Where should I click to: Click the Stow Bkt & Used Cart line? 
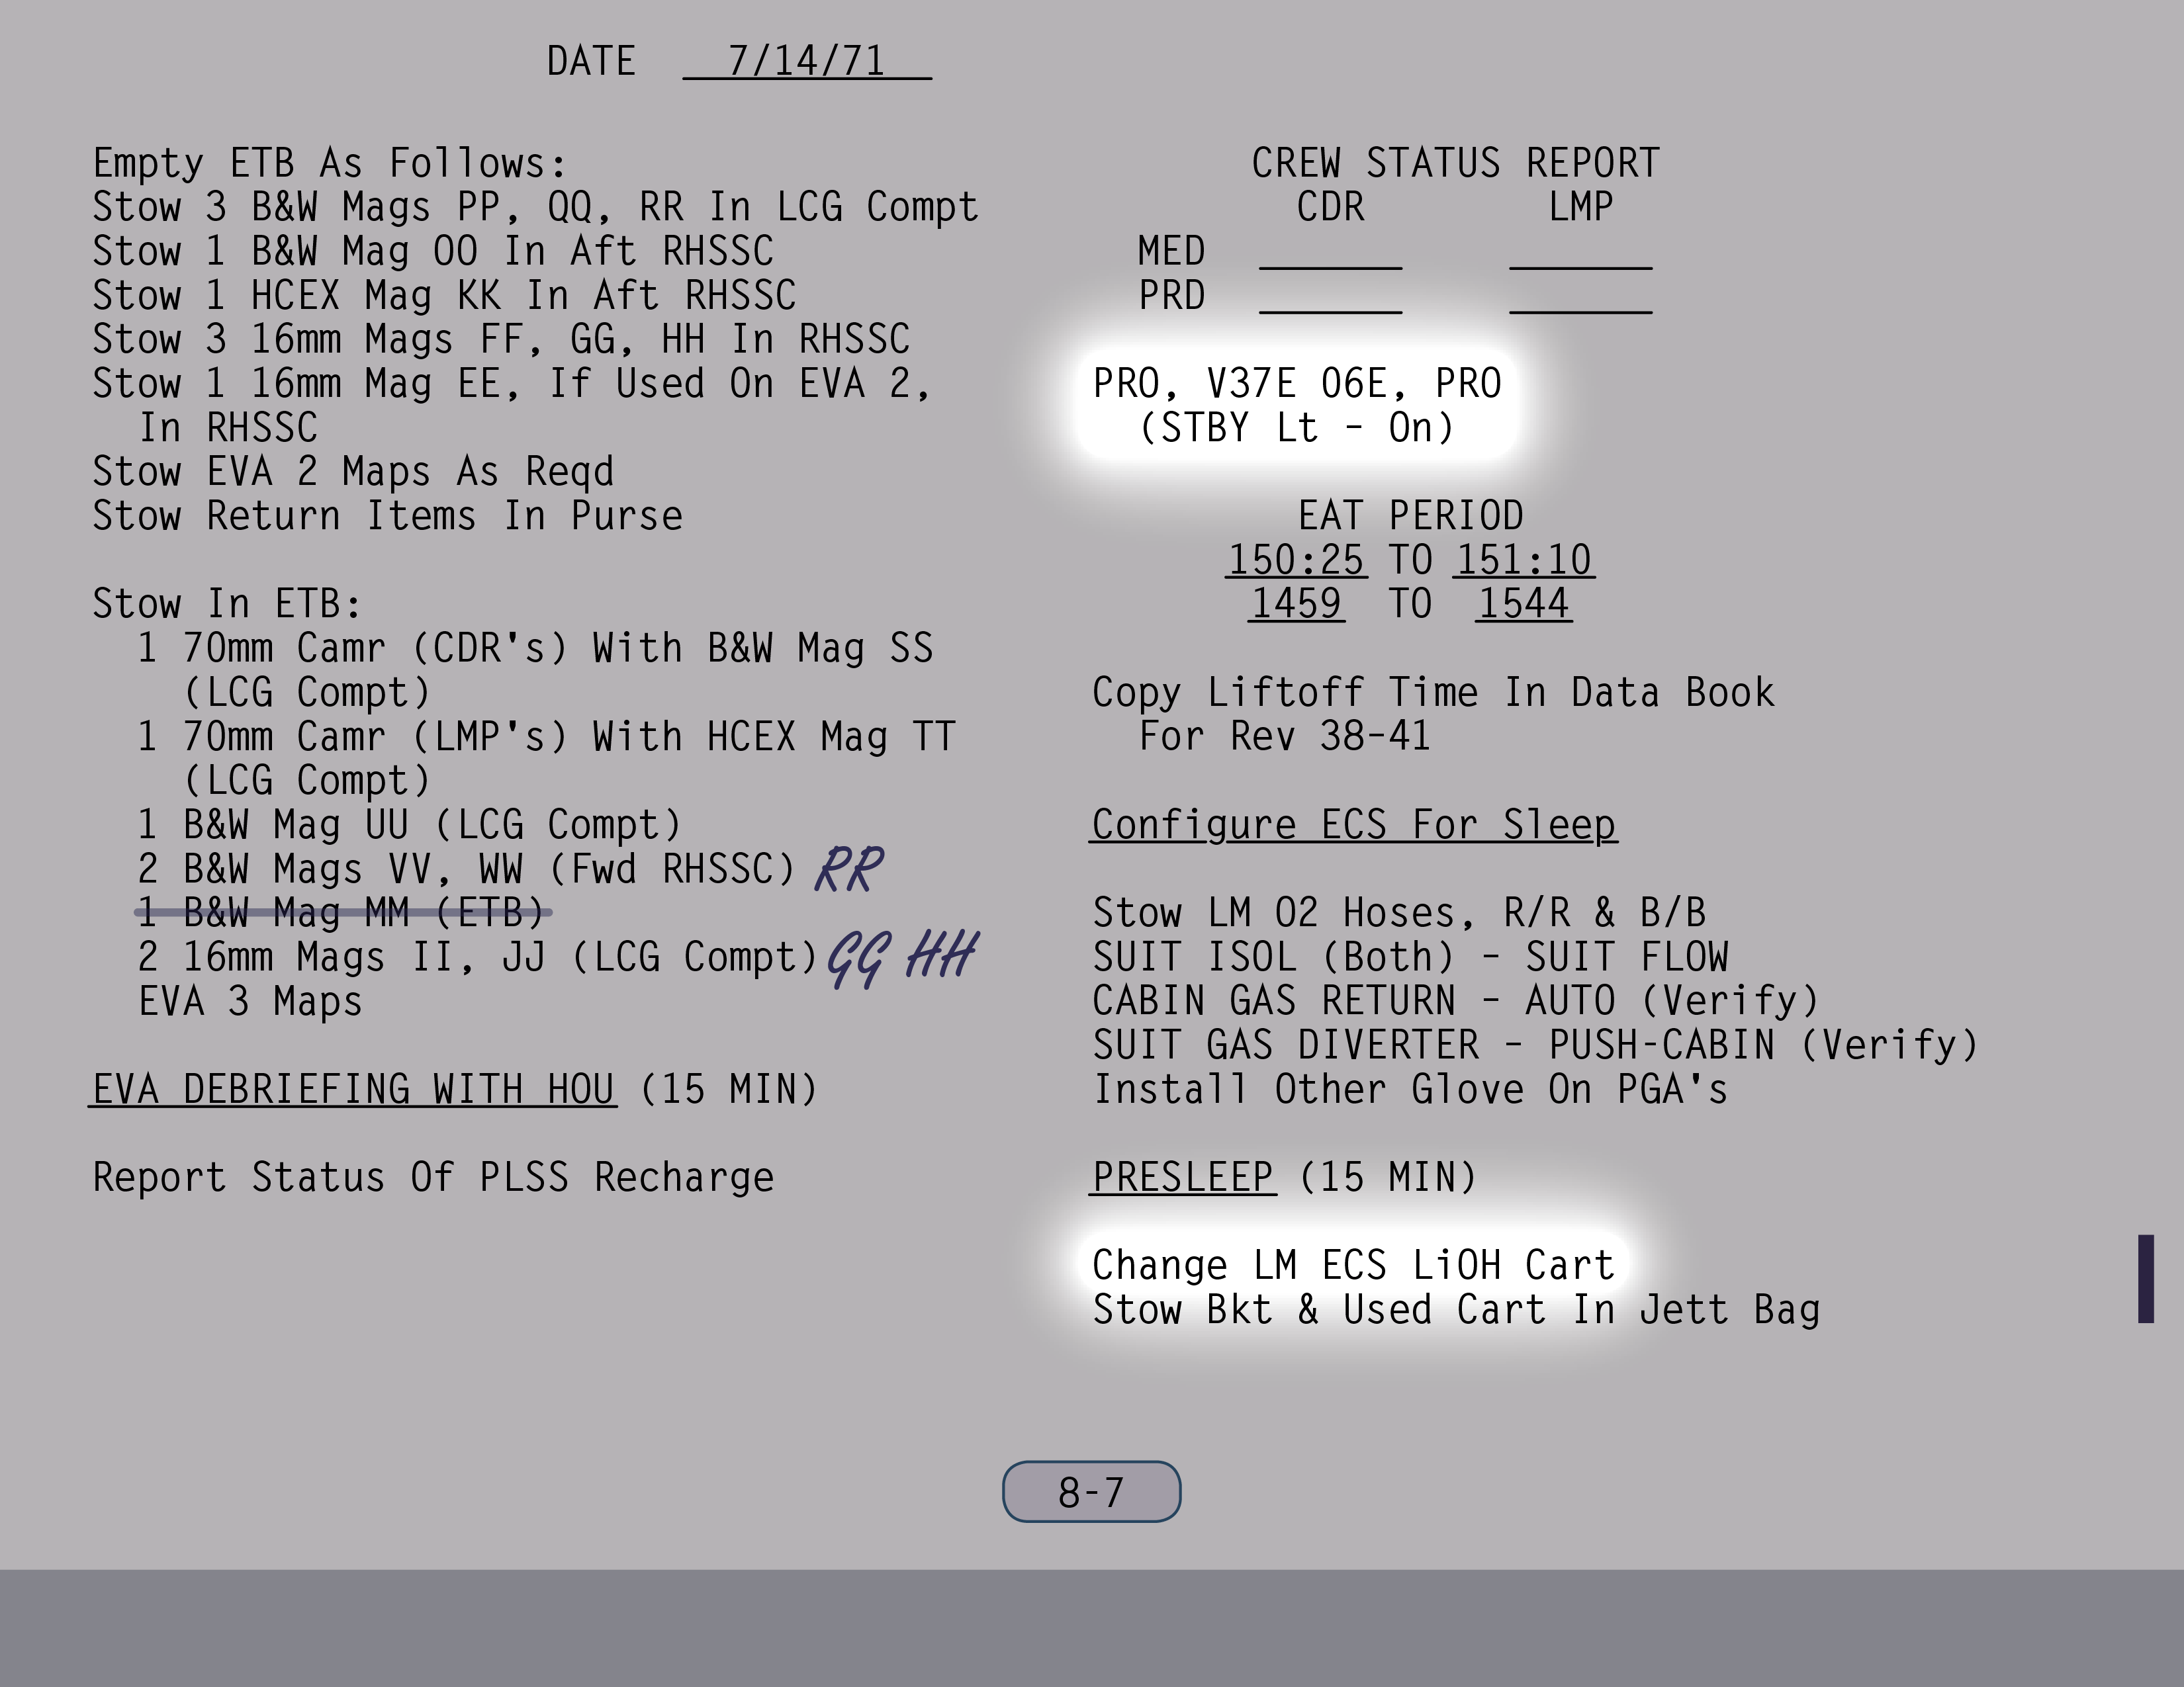(1455, 1309)
